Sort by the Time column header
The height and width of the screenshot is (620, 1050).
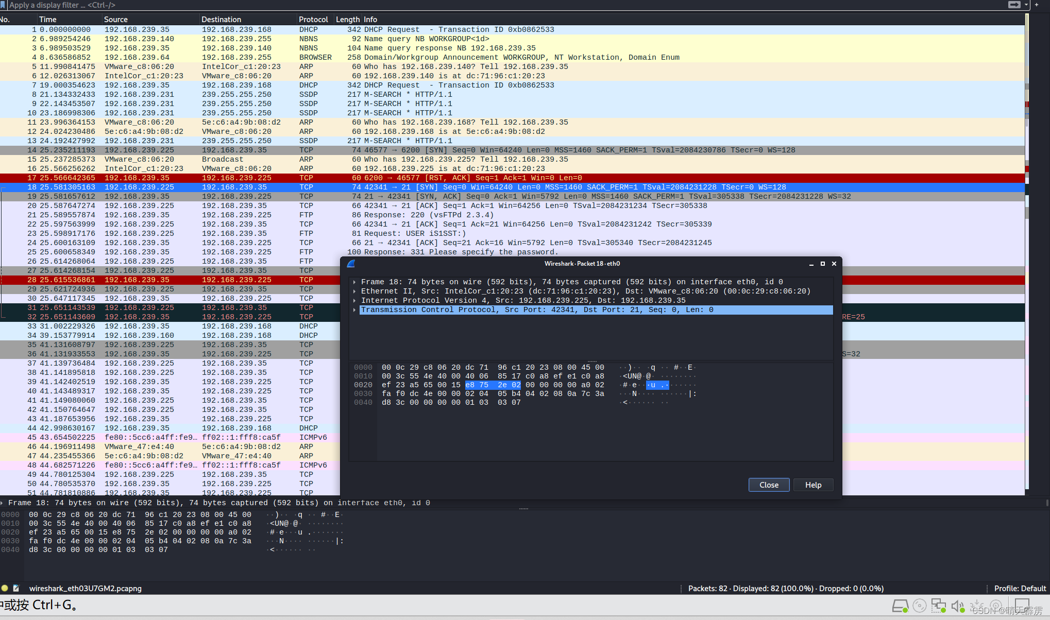[70, 20]
